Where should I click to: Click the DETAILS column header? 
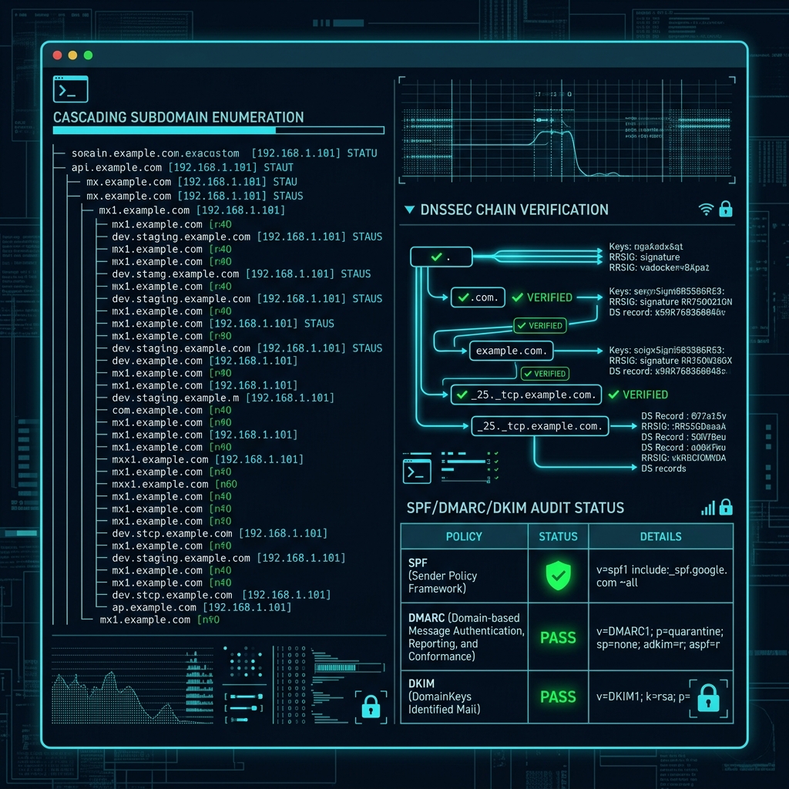(660, 536)
